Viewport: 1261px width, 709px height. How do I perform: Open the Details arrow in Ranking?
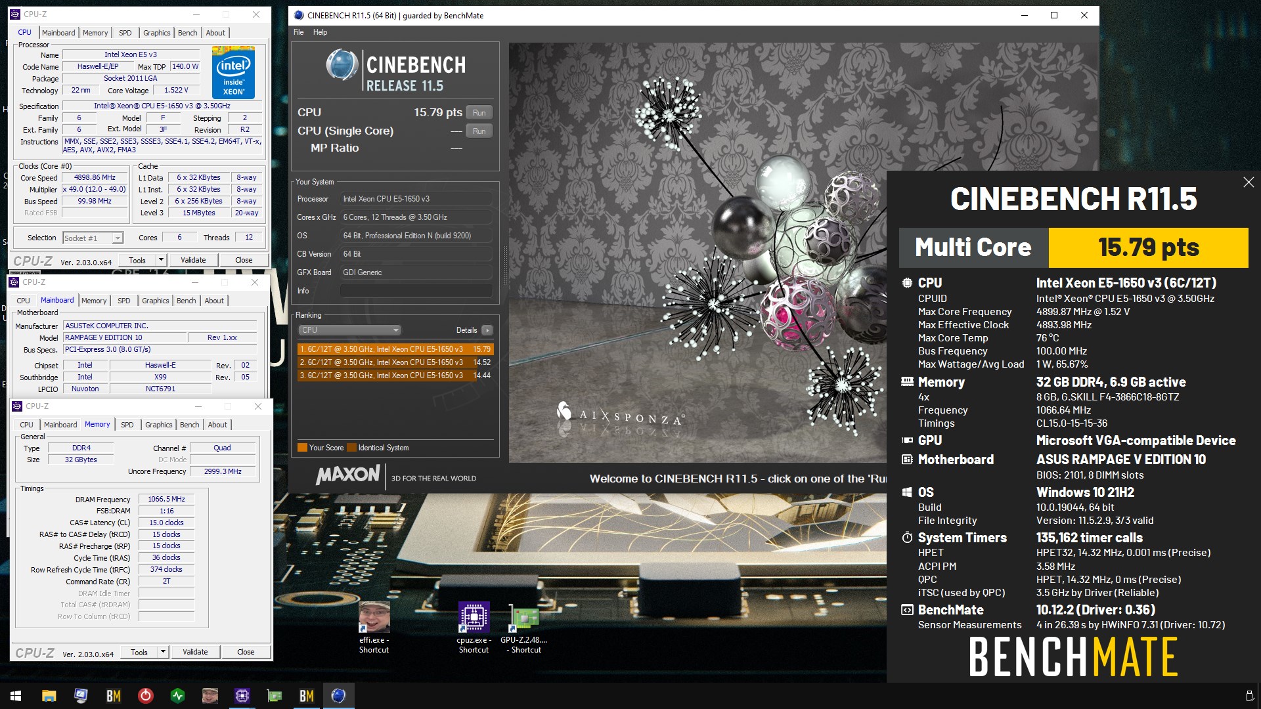(487, 330)
